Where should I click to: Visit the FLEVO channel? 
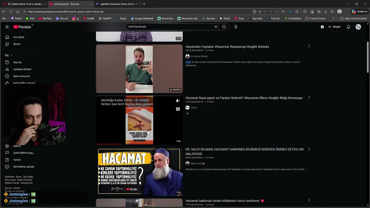(194, 108)
